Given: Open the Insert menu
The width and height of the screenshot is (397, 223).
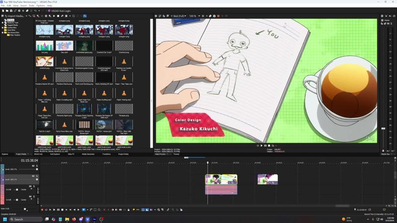Looking at the screenshot, I should coord(23,5).
